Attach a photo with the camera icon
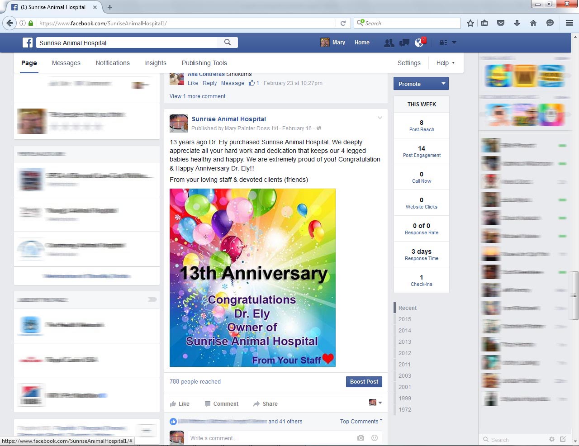 coord(361,438)
